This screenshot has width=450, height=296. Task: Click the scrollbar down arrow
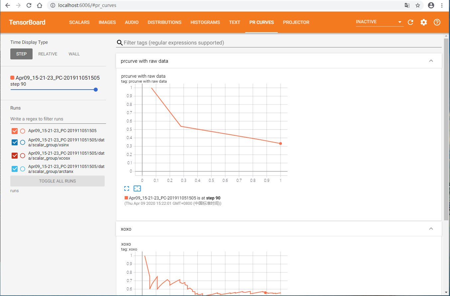(446, 292)
